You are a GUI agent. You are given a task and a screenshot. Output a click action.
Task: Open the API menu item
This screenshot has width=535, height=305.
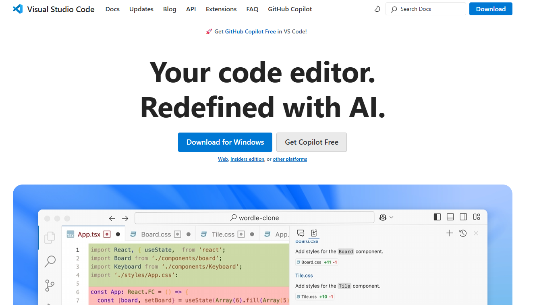[191, 9]
